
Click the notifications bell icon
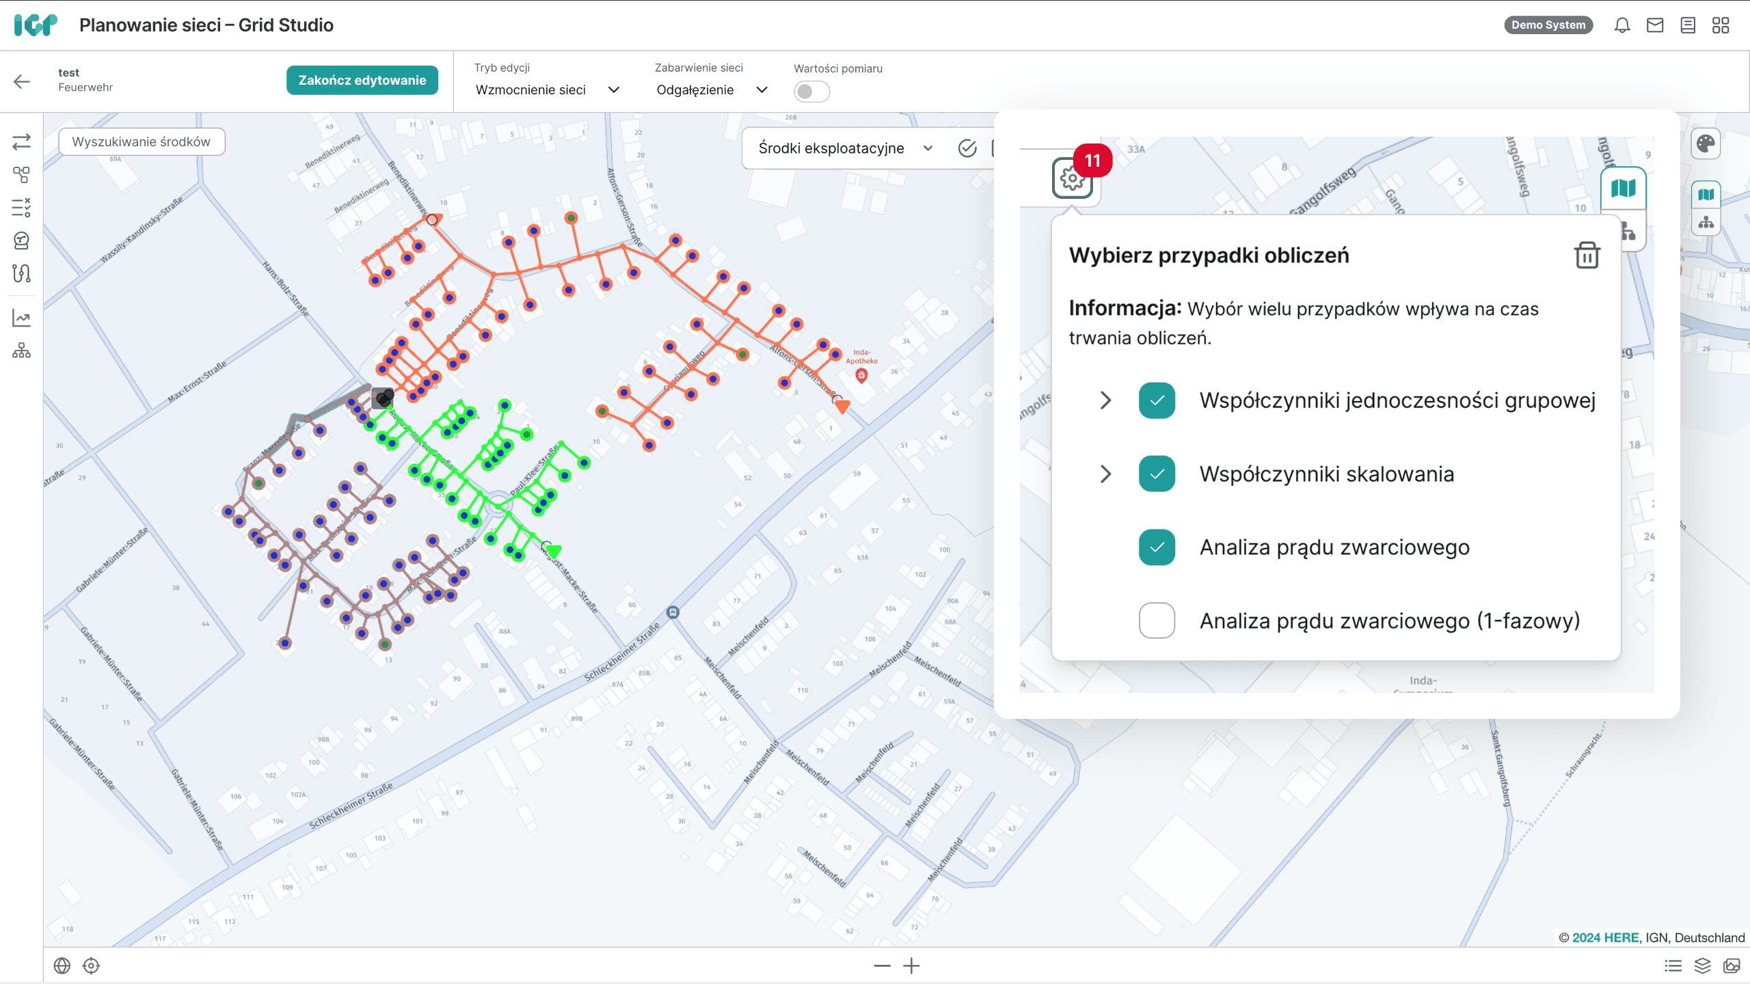[x=1622, y=25]
